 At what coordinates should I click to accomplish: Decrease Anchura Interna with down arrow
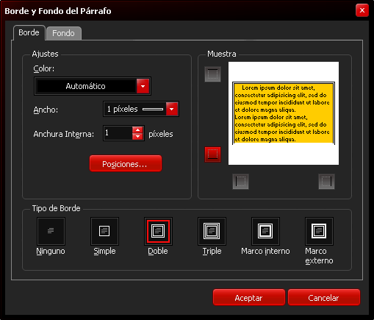[x=137, y=137]
